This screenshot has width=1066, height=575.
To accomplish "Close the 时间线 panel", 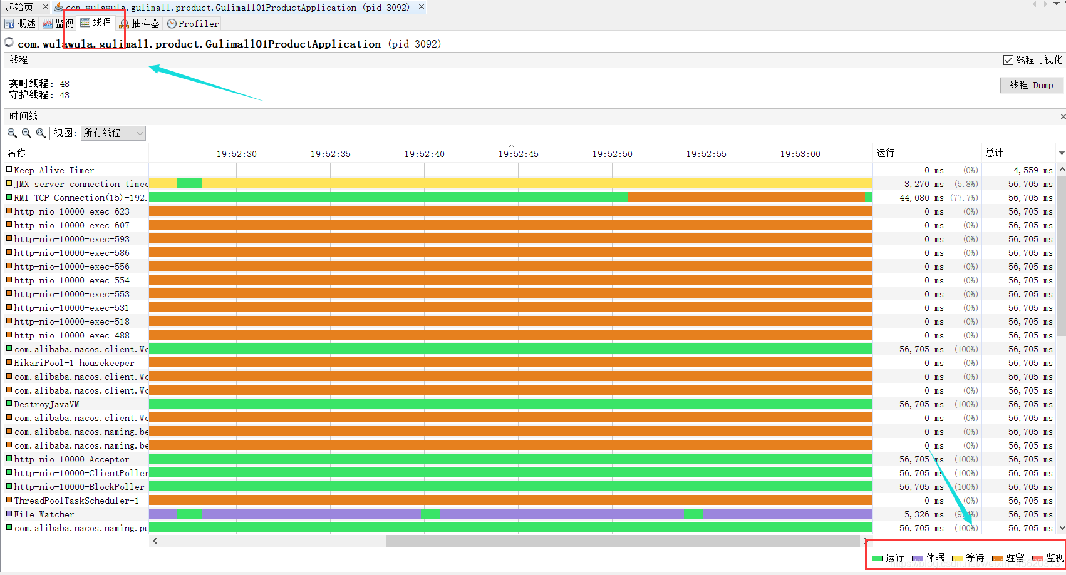I will [1063, 116].
